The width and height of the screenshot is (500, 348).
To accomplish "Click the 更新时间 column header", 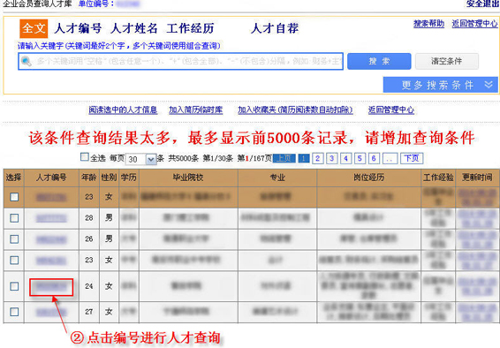I will 477,178.
